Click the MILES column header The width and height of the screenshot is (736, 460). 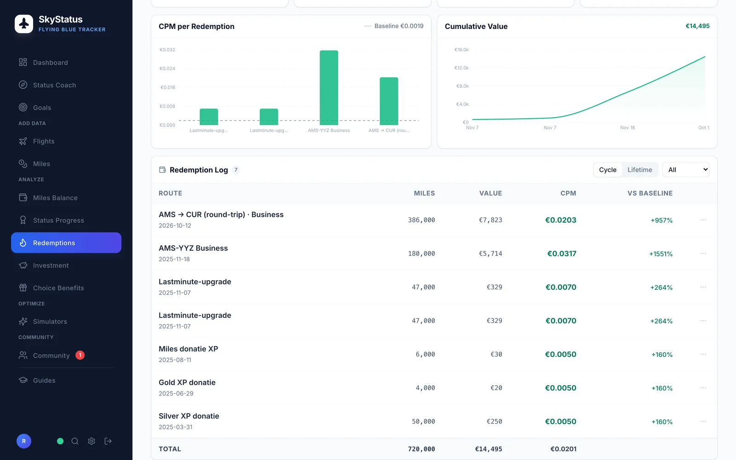tap(424, 193)
